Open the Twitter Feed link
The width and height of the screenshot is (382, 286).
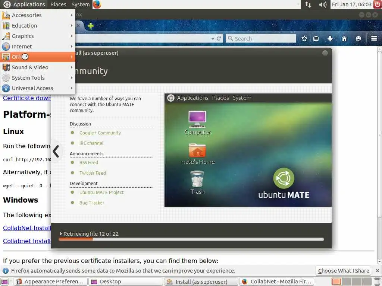point(93,173)
